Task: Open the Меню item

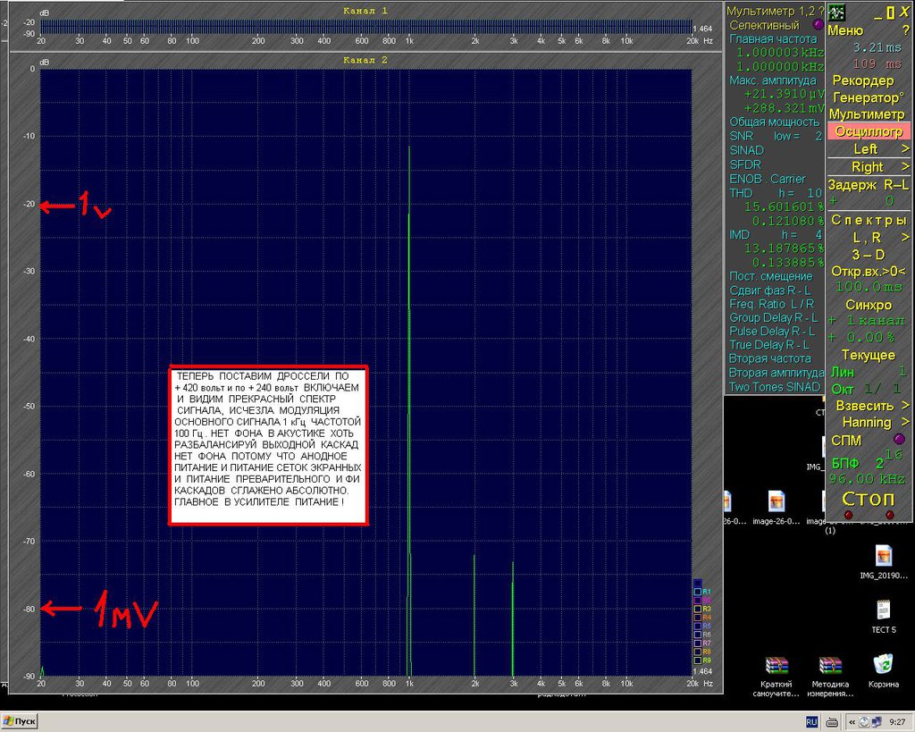Action: [845, 31]
